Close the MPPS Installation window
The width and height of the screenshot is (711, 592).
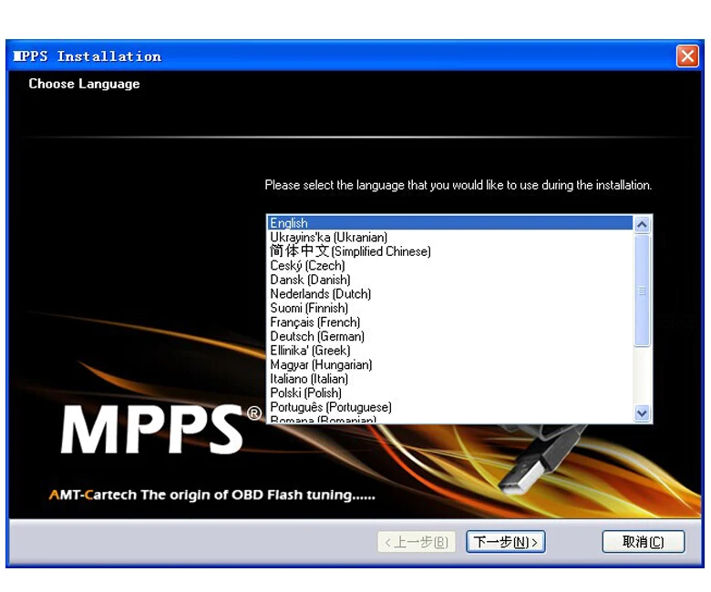click(x=687, y=56)
